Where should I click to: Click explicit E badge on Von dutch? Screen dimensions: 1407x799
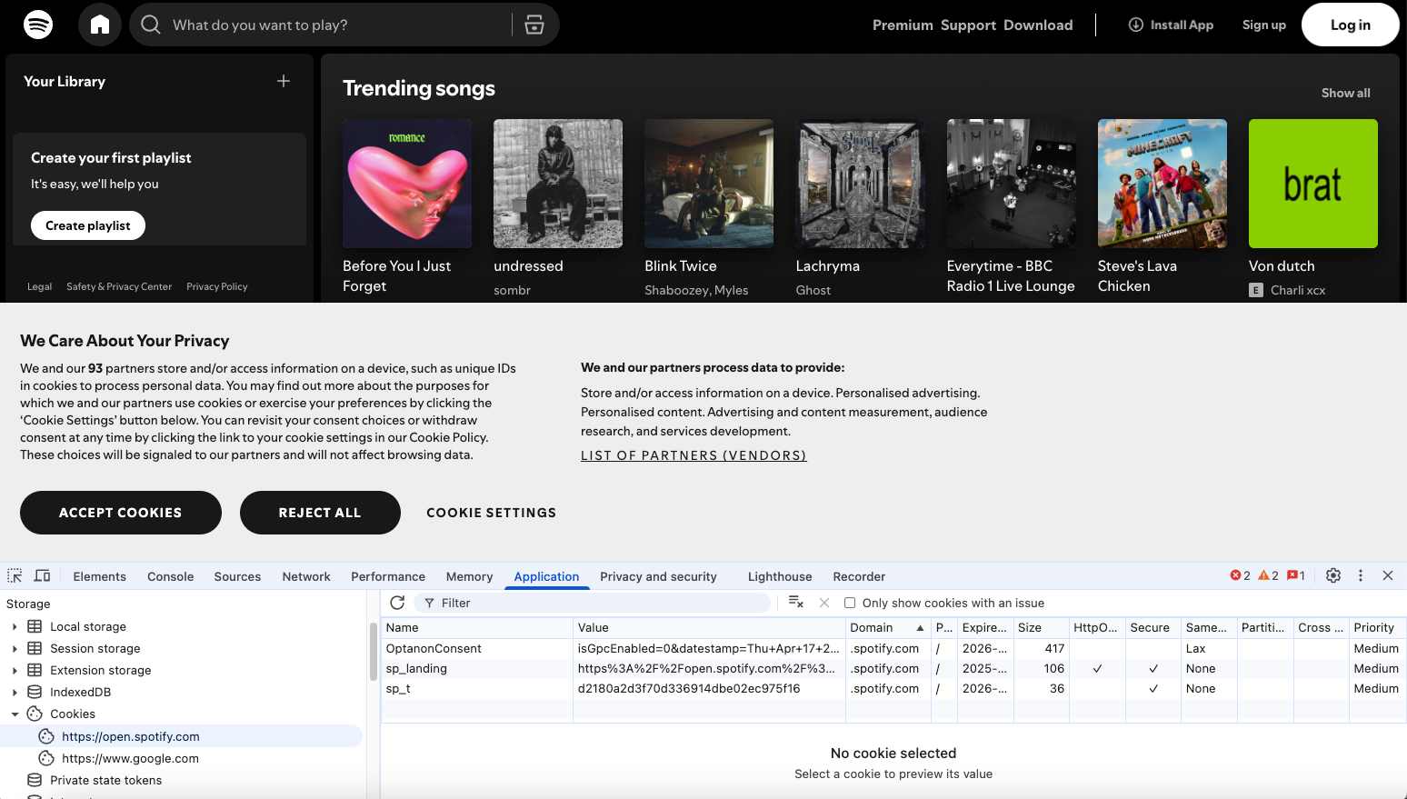(x=1256, y=290)
